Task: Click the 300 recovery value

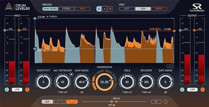Action: click(146, 82)
